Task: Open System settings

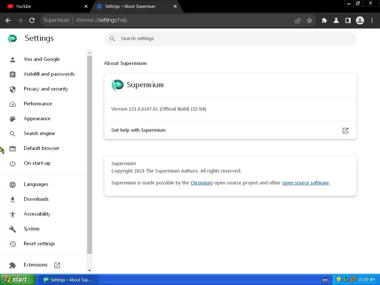Action: click(x=32, y=229)
